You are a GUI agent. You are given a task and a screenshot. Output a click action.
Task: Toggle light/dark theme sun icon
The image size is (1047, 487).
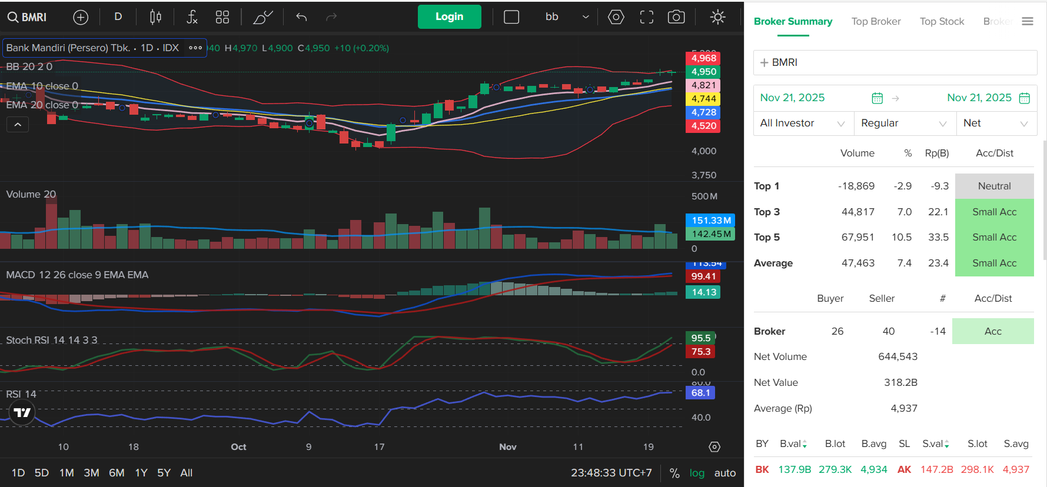(717, 17)
